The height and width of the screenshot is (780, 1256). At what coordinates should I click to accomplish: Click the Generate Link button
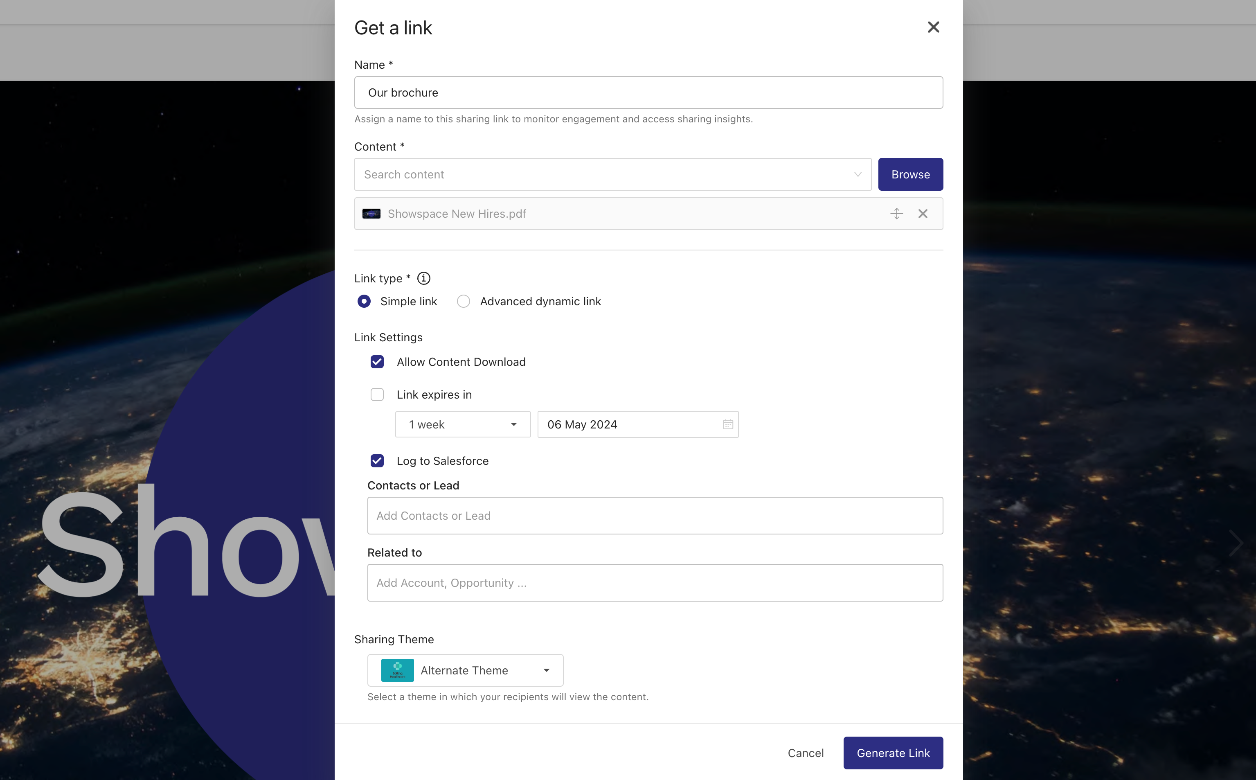893,753
